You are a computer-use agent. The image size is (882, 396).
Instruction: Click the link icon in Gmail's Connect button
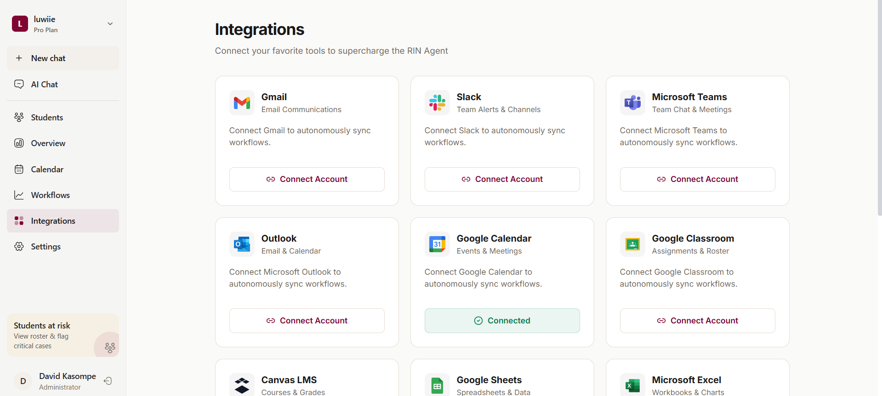pyautogui.click(x=271, y=179)
